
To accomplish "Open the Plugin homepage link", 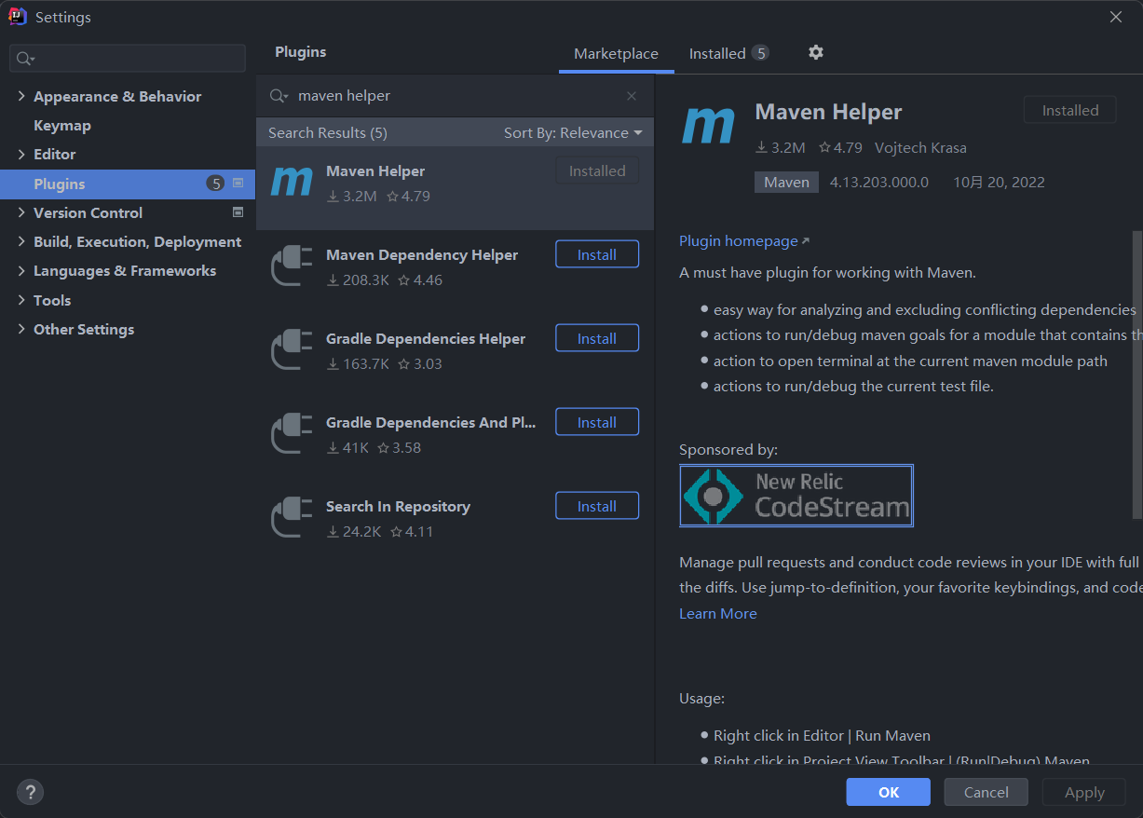I will [x=744, y=240].
